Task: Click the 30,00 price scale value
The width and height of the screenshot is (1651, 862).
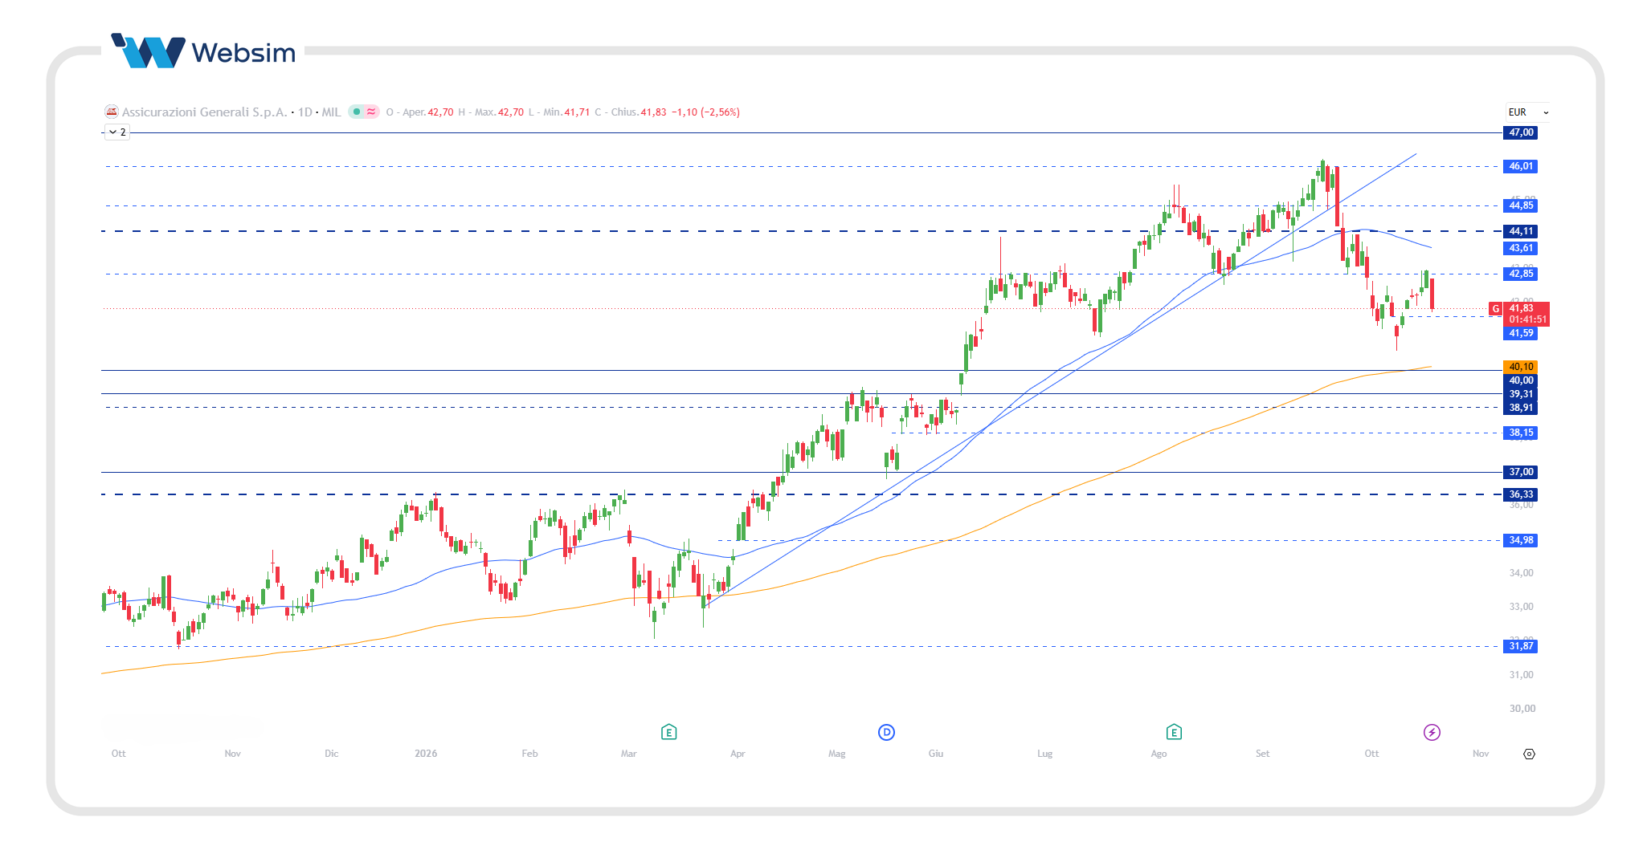Action: click(x=1521, y=709)
